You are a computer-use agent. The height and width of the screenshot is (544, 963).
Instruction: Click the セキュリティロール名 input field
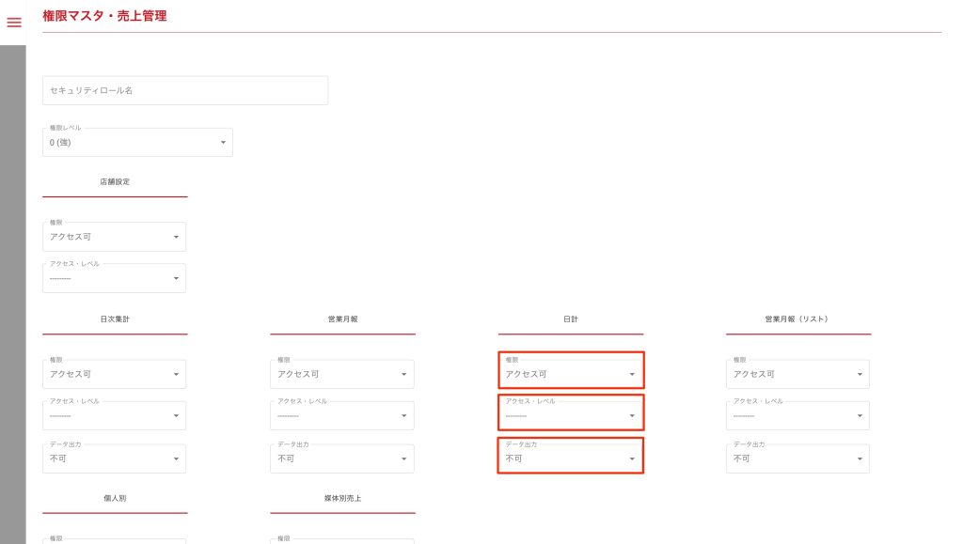point(185,90)
